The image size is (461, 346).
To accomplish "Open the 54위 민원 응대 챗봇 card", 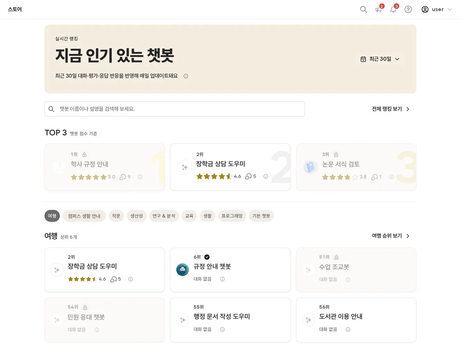I will click(104, 320).
